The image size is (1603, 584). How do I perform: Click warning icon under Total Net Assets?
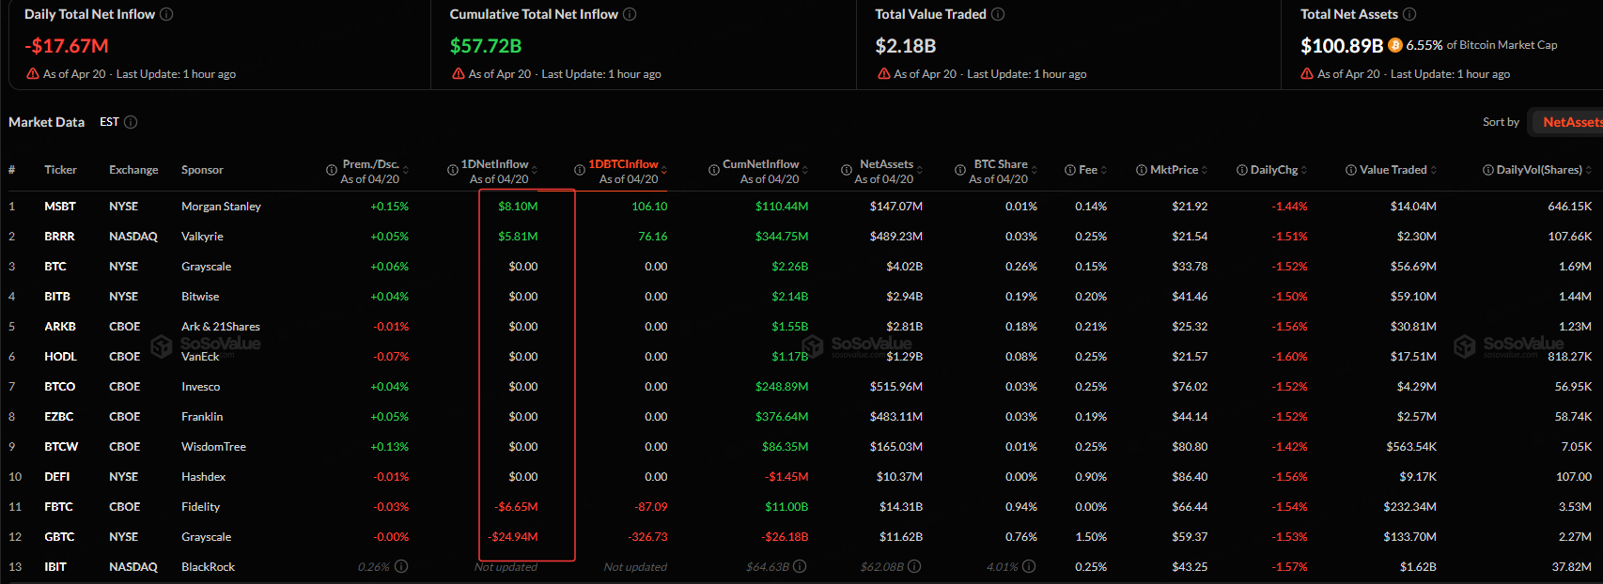1307,73
